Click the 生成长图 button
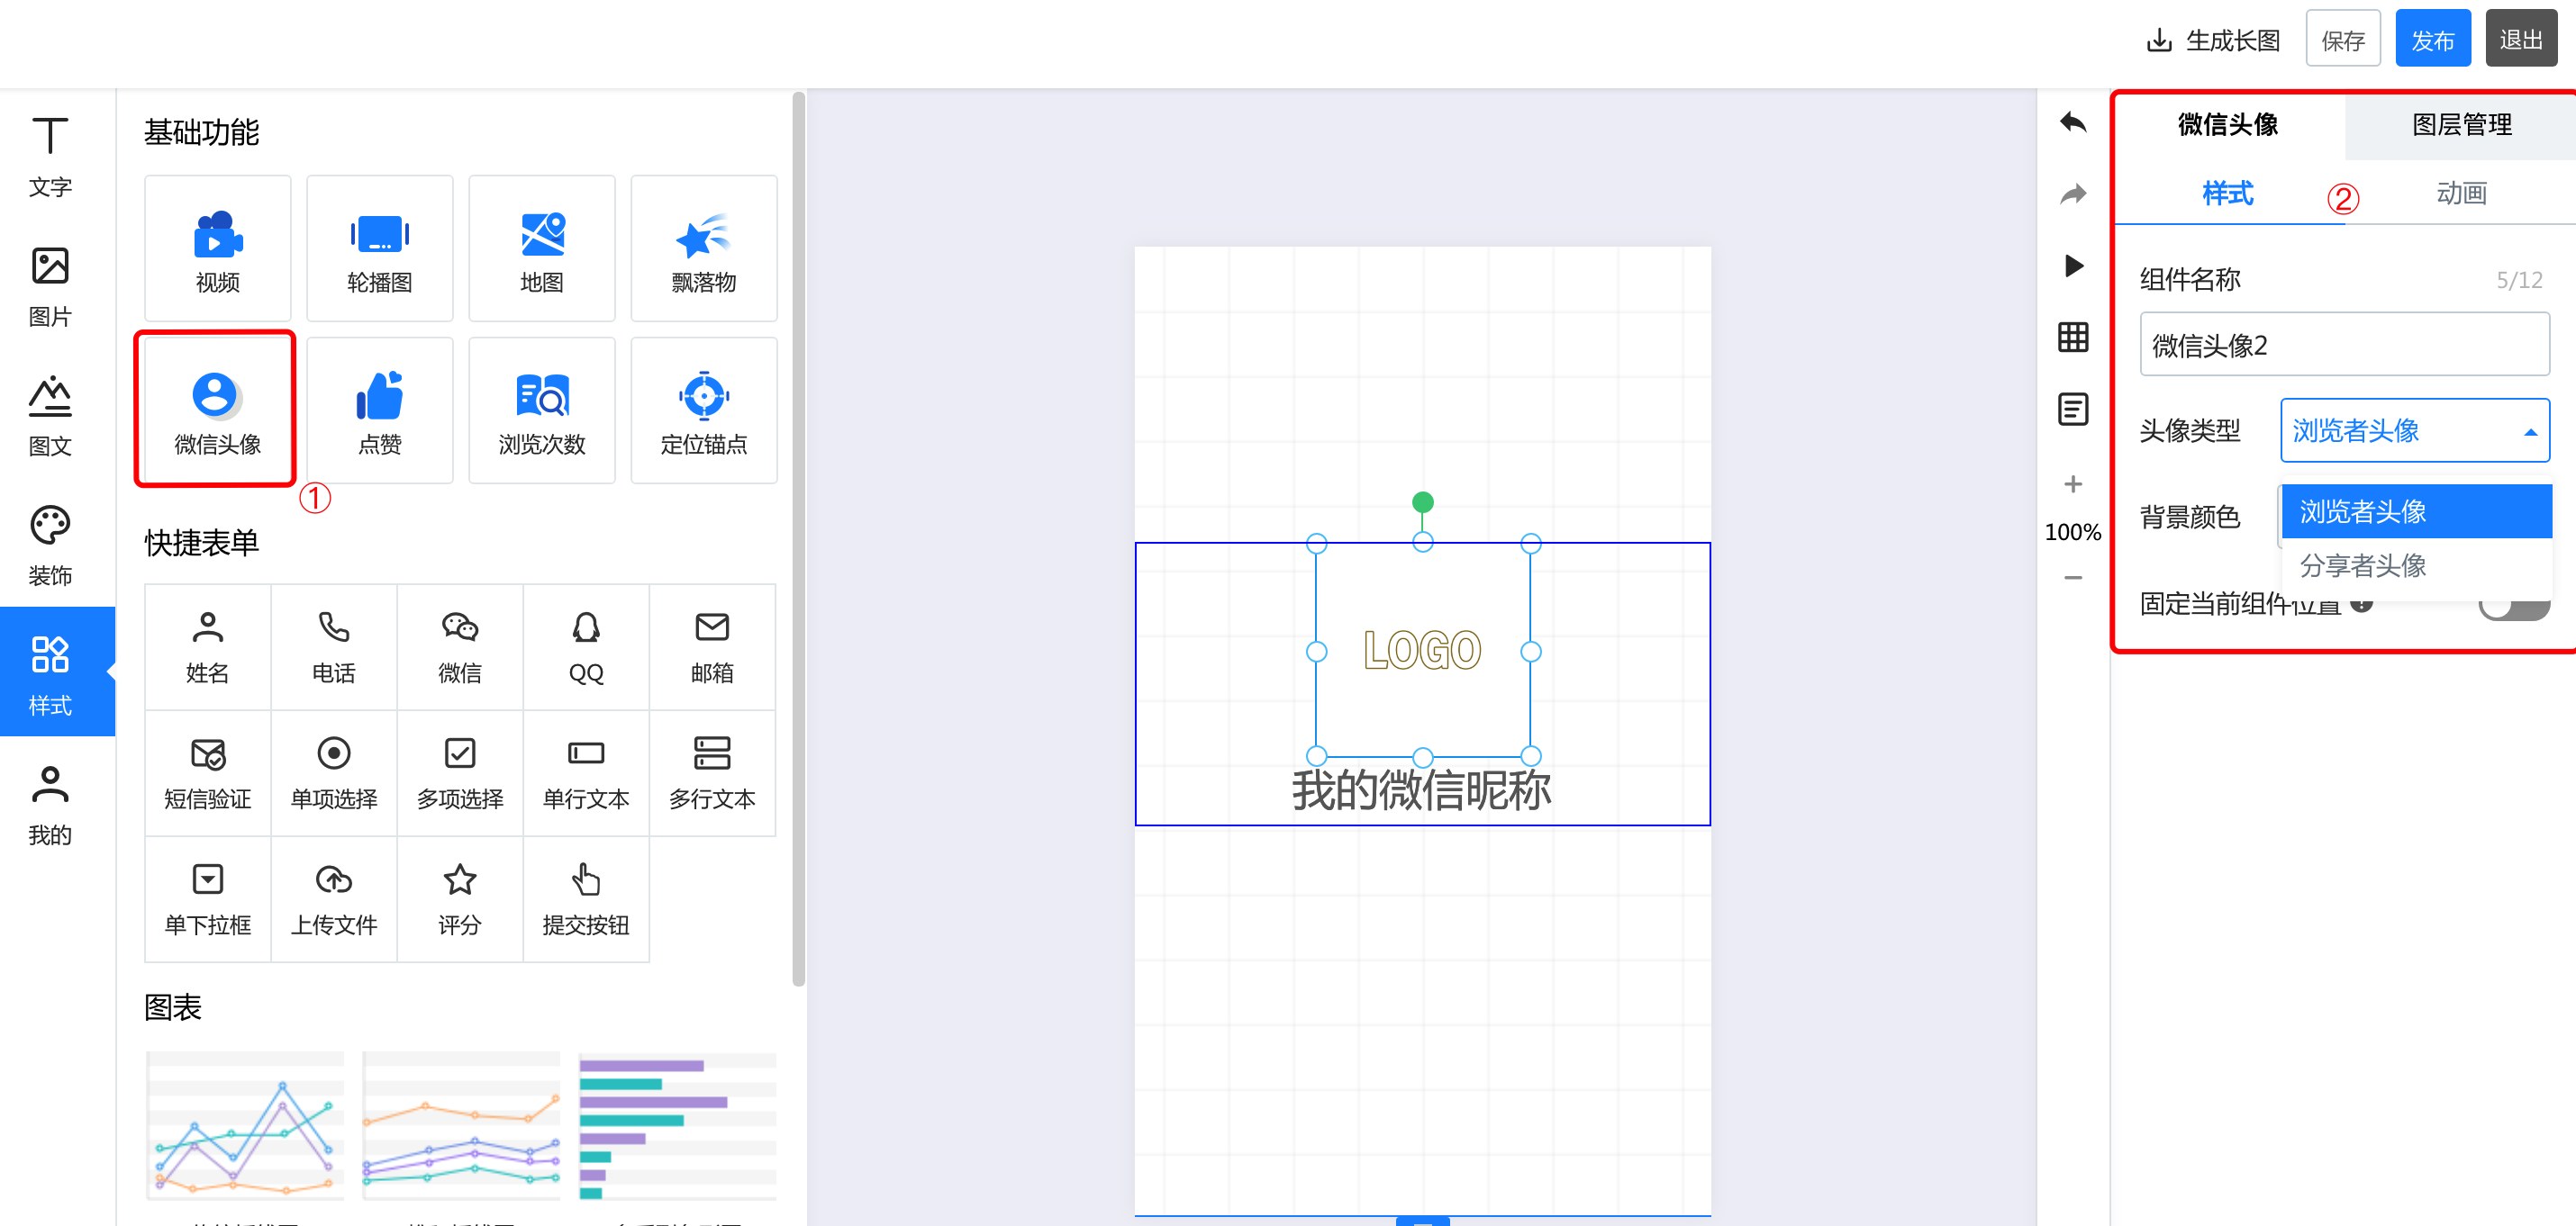The width and height of the screenshot is (2576, 1226). coord(2213,40)
